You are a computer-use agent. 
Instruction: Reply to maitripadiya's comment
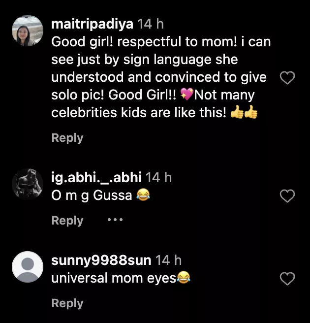(67, 137)
